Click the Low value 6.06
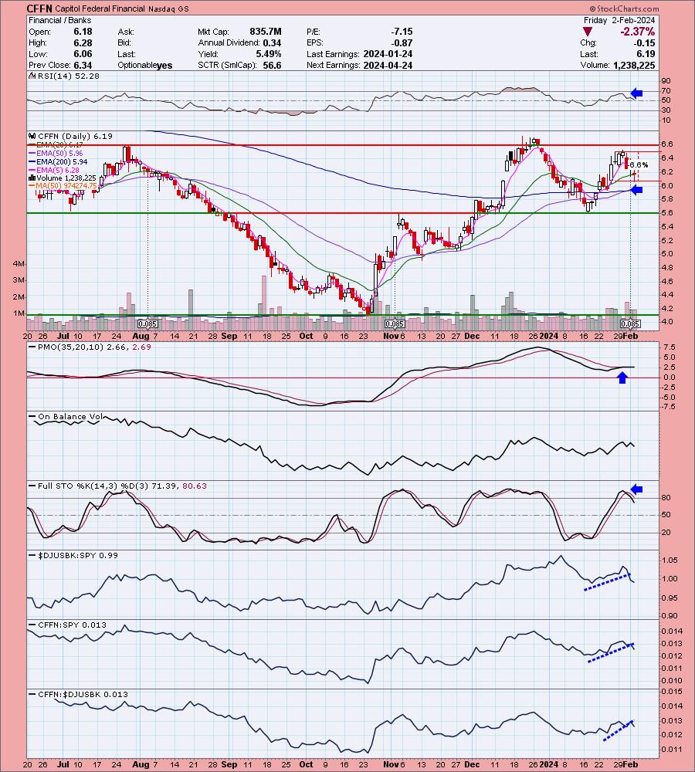Screen dimensions: 695x772 (83, 54)
